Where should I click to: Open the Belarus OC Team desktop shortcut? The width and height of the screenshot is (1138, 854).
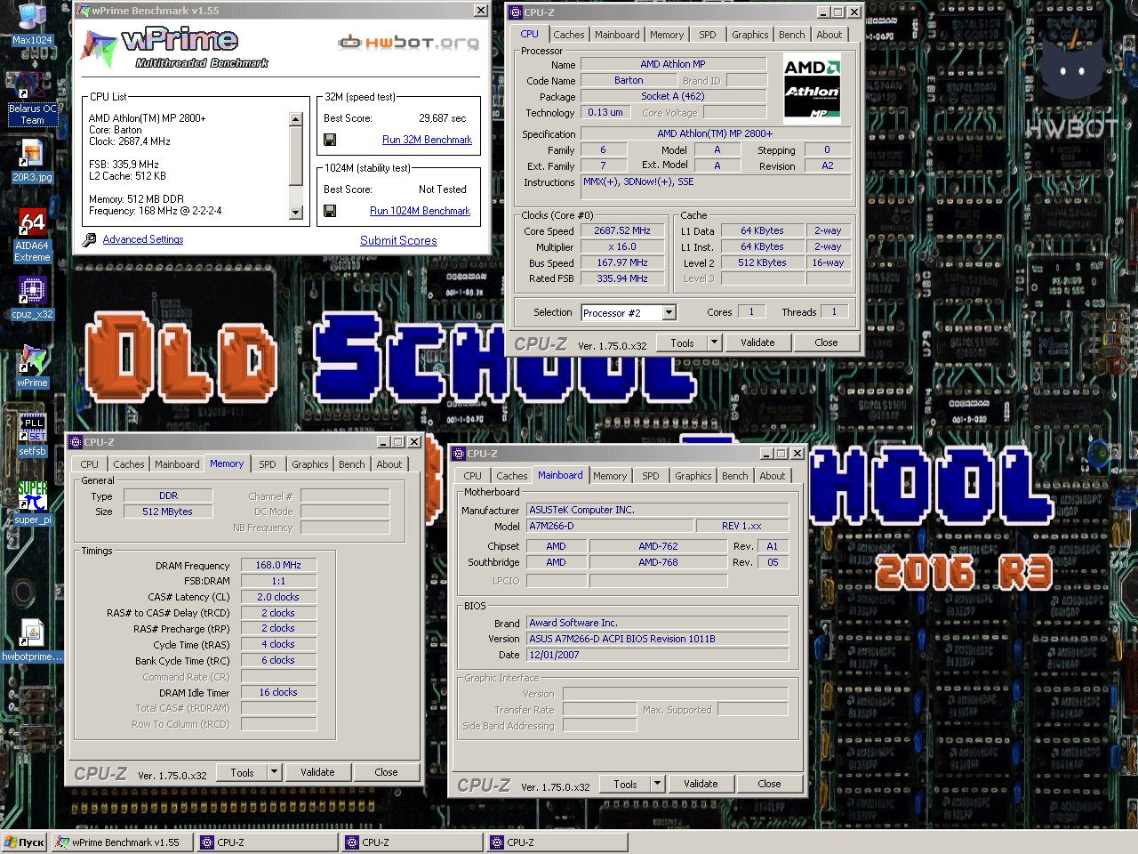click(x=32, y=100)
